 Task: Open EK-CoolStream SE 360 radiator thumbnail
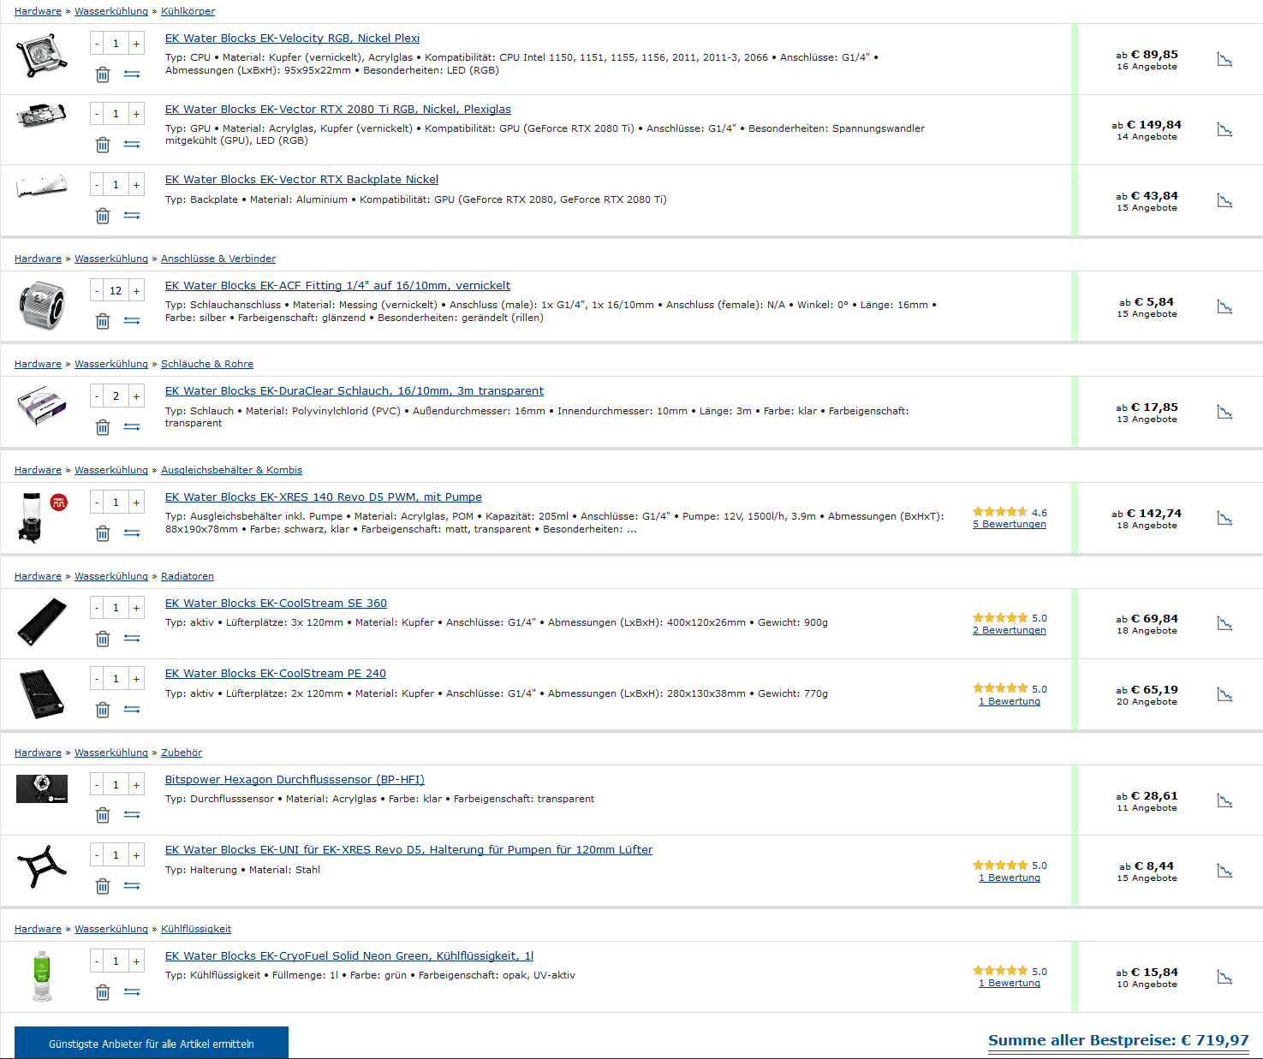[x=42, y=622]
